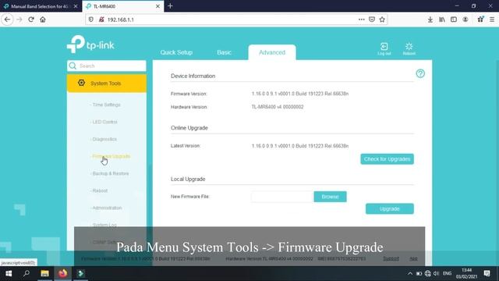Click the Firefox forward arrow button
Image resolution: width=499 pixels, height=281 pixels.
(19, 20)
